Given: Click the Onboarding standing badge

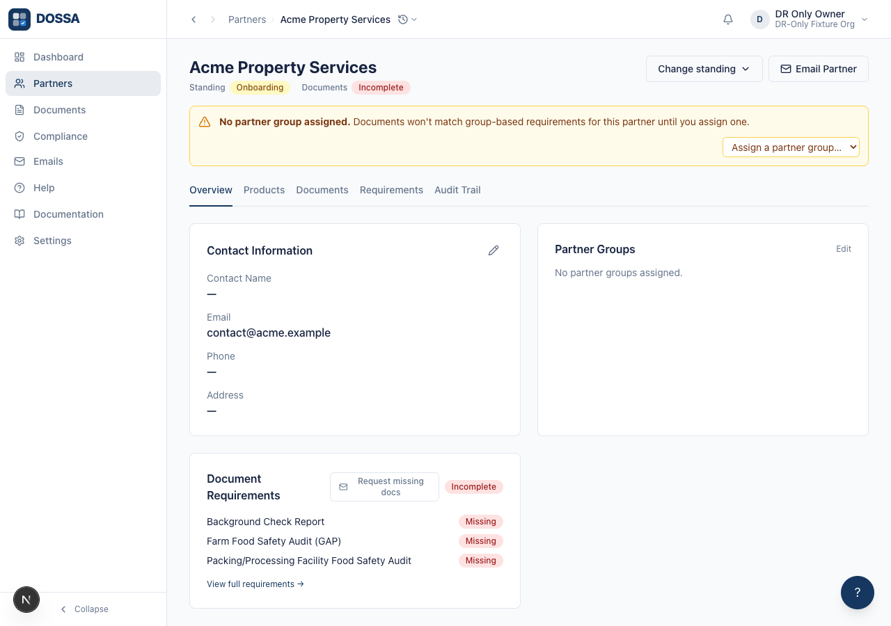Looking at the screenshot, I should tap(260, 88).
